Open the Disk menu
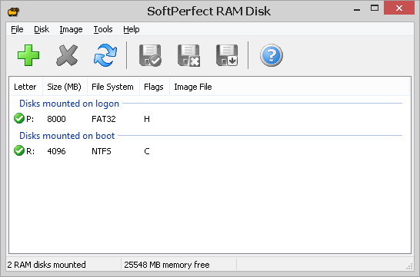The image size is (420, 277). click(x=42, y=29)
